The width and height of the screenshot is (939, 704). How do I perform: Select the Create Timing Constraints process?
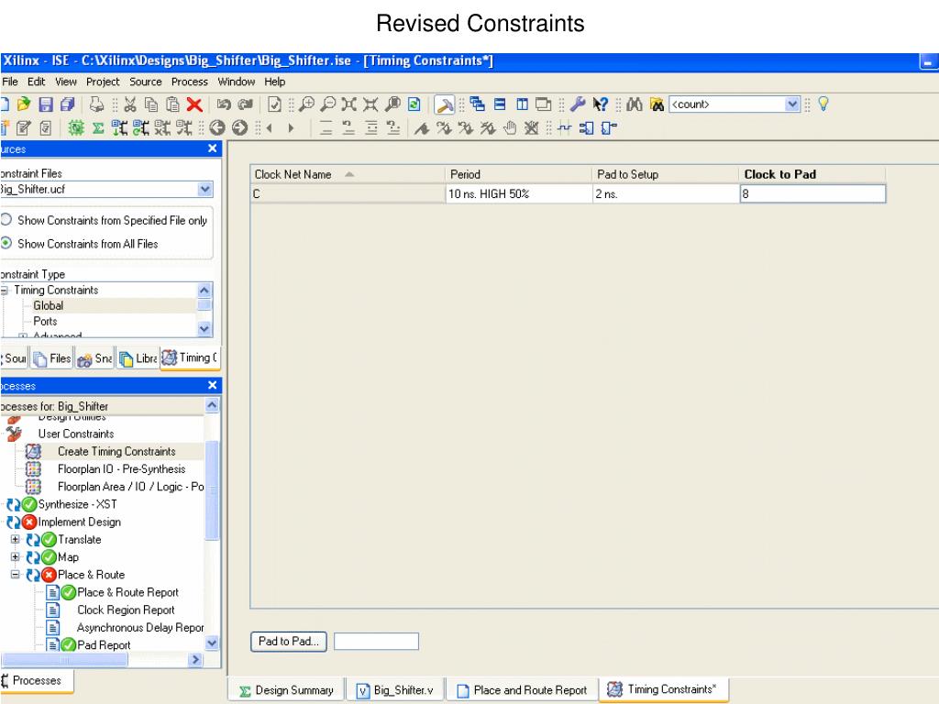click(116, 451)
